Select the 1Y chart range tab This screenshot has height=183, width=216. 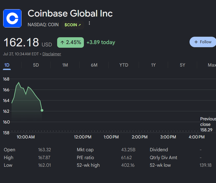pos(153,65)
